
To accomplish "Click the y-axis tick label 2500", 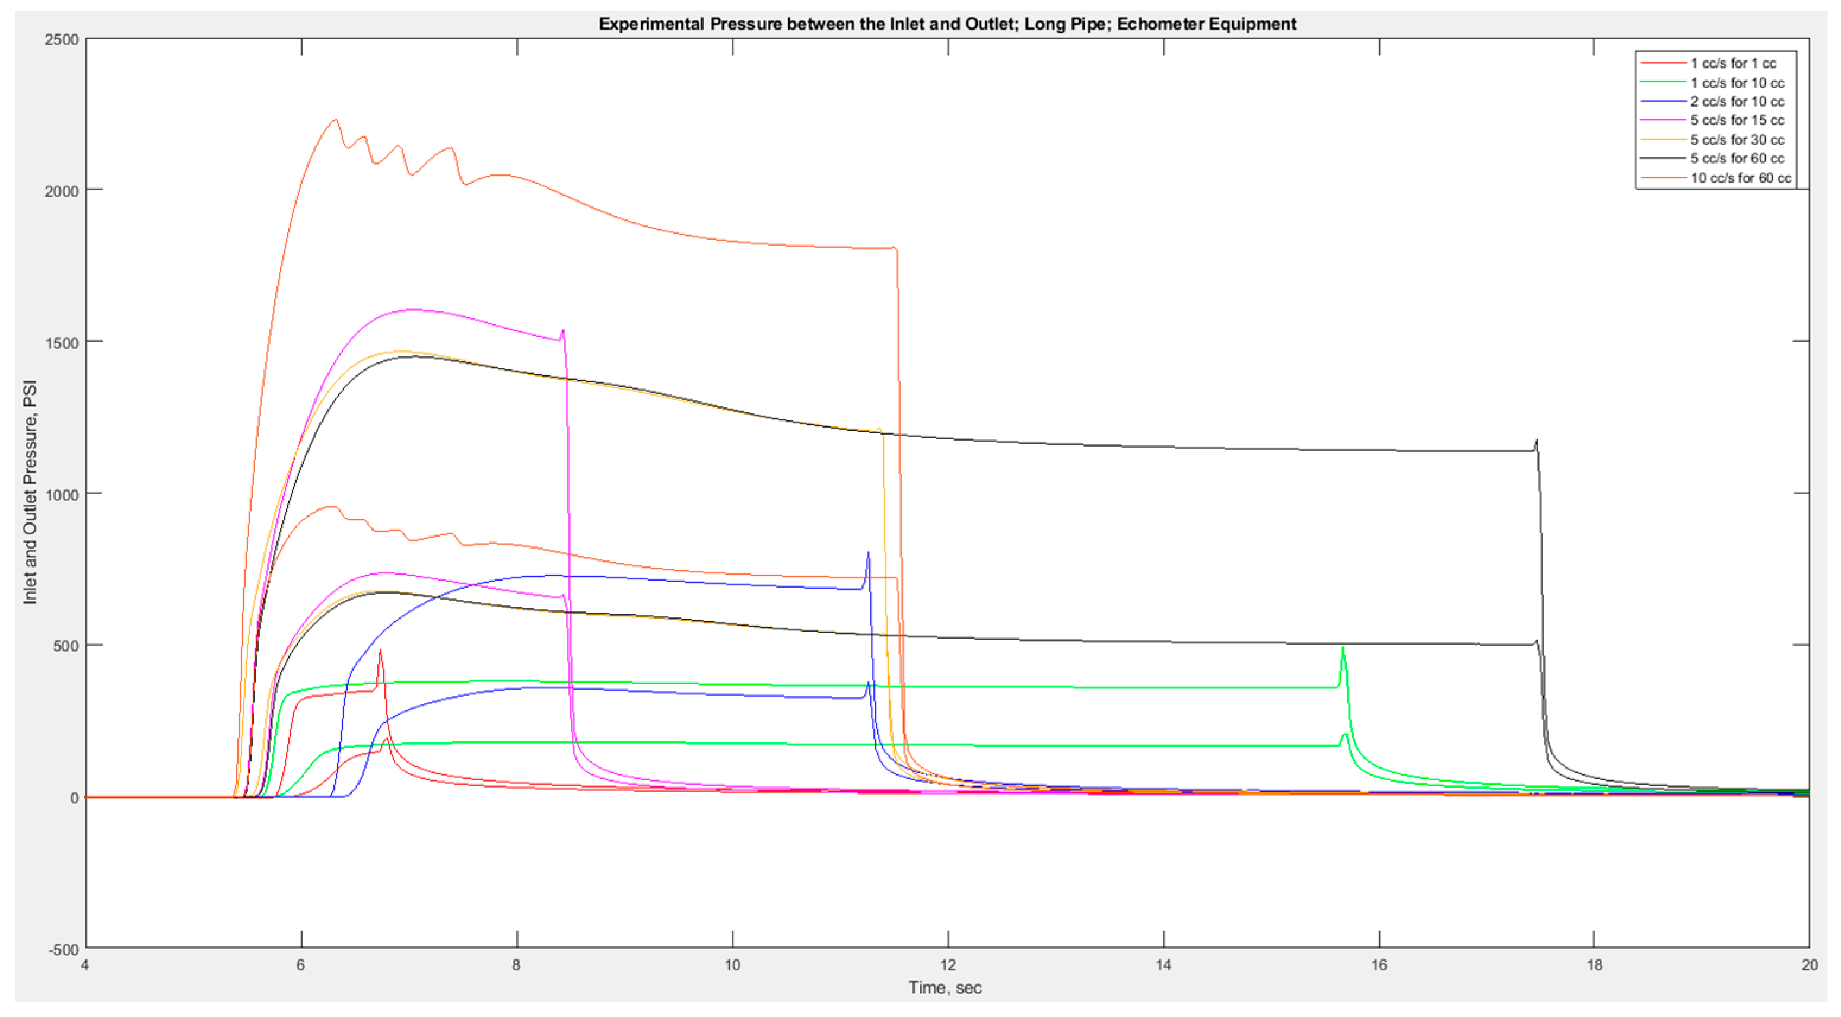I will [x=62, y=40].
